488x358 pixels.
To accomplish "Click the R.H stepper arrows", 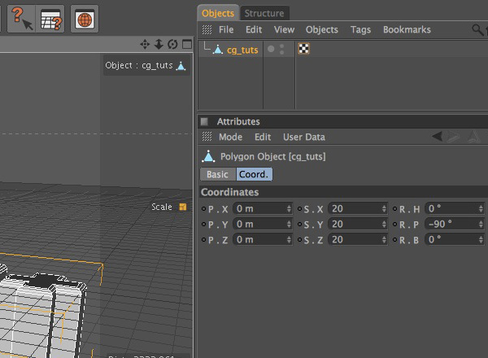I will pyautogui.click(x=481, y=208).
